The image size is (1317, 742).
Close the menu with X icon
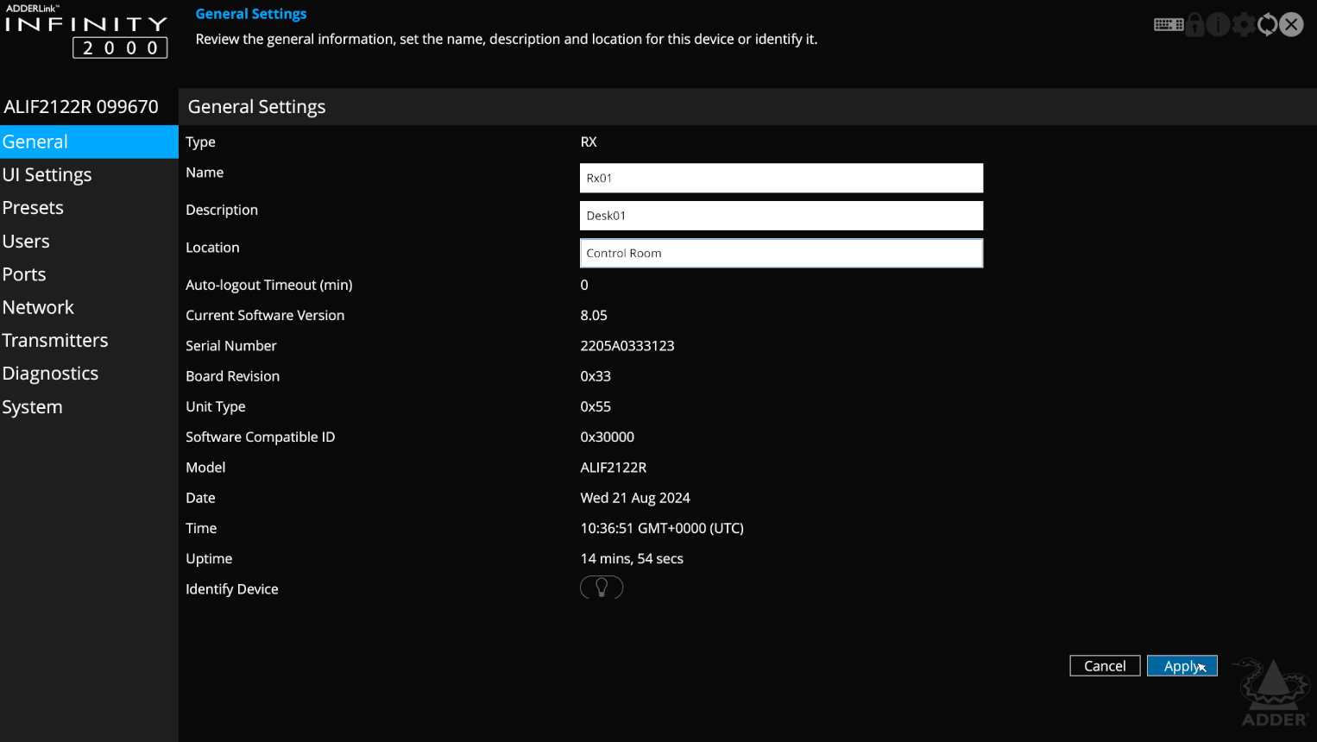coord(1291,24)
